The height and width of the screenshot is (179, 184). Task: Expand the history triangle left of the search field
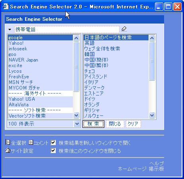10,30
